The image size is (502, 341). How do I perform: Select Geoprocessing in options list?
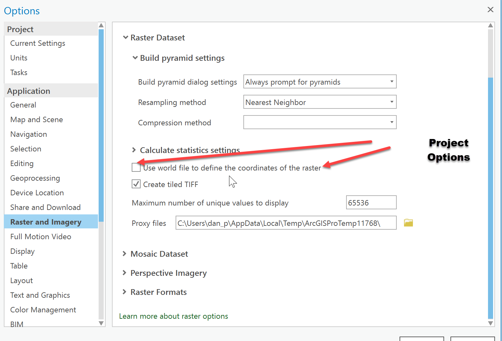[x=35, y=178]
